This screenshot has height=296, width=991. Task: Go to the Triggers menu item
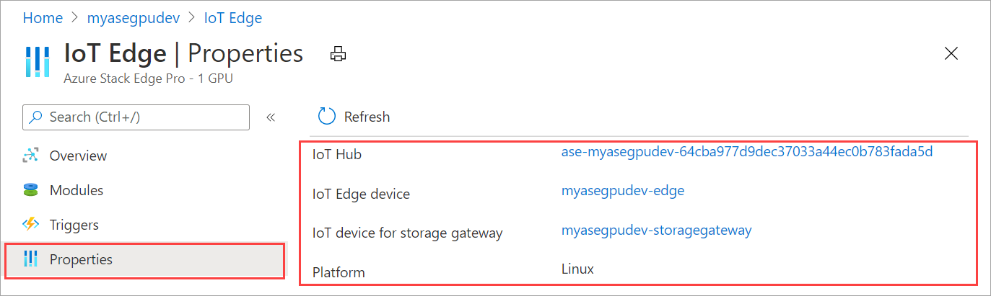[74, 225]
